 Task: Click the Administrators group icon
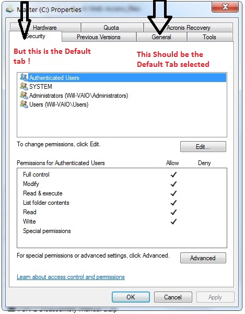(24, 95)
